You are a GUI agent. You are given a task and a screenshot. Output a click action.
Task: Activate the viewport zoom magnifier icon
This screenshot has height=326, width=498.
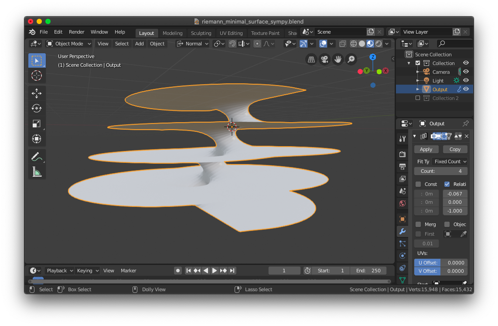tap(351, 59)
